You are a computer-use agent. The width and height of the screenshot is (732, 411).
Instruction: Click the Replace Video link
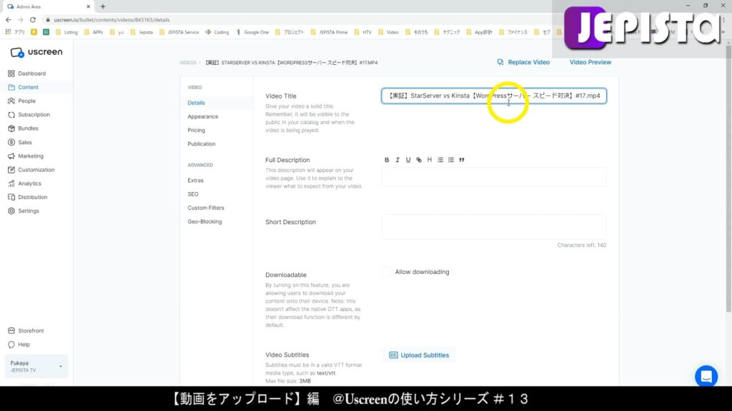coord(523,62)
